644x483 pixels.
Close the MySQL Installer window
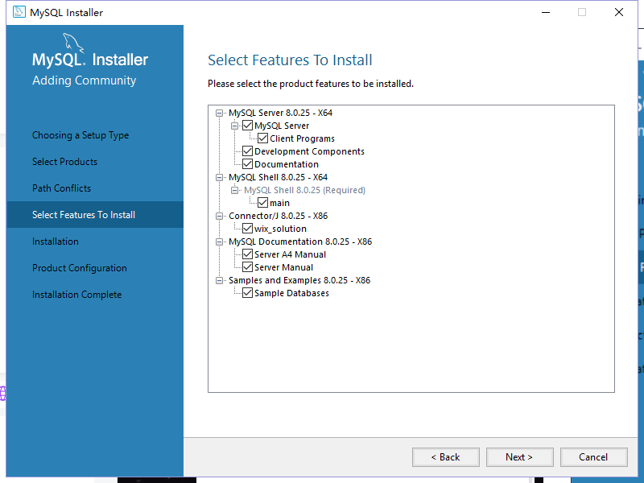618,12
